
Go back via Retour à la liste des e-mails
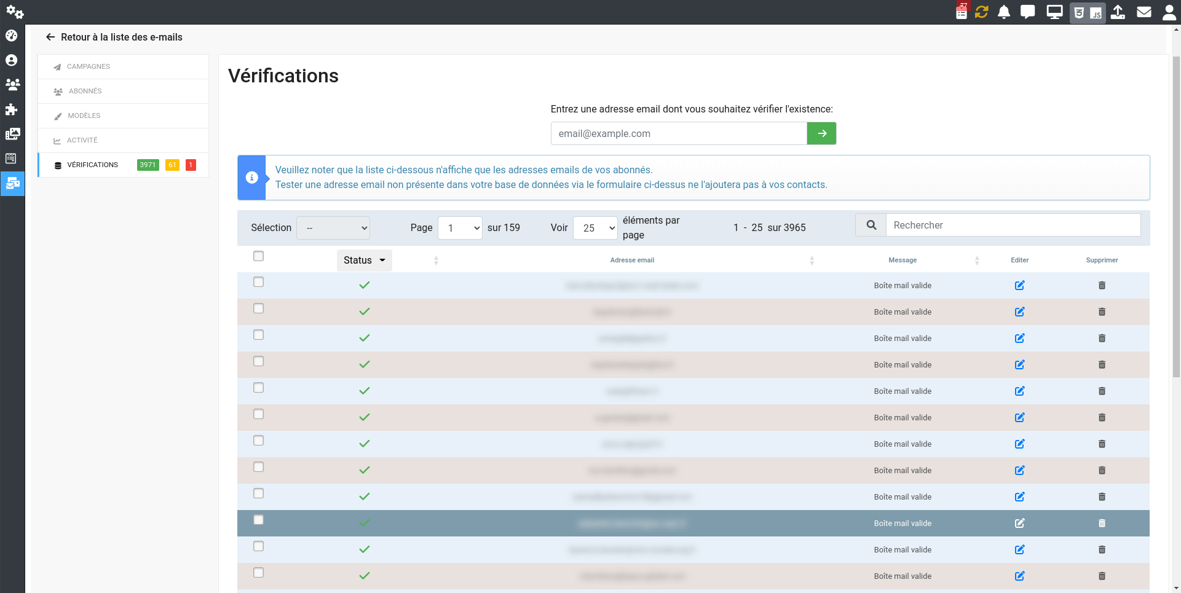(114, 37)
